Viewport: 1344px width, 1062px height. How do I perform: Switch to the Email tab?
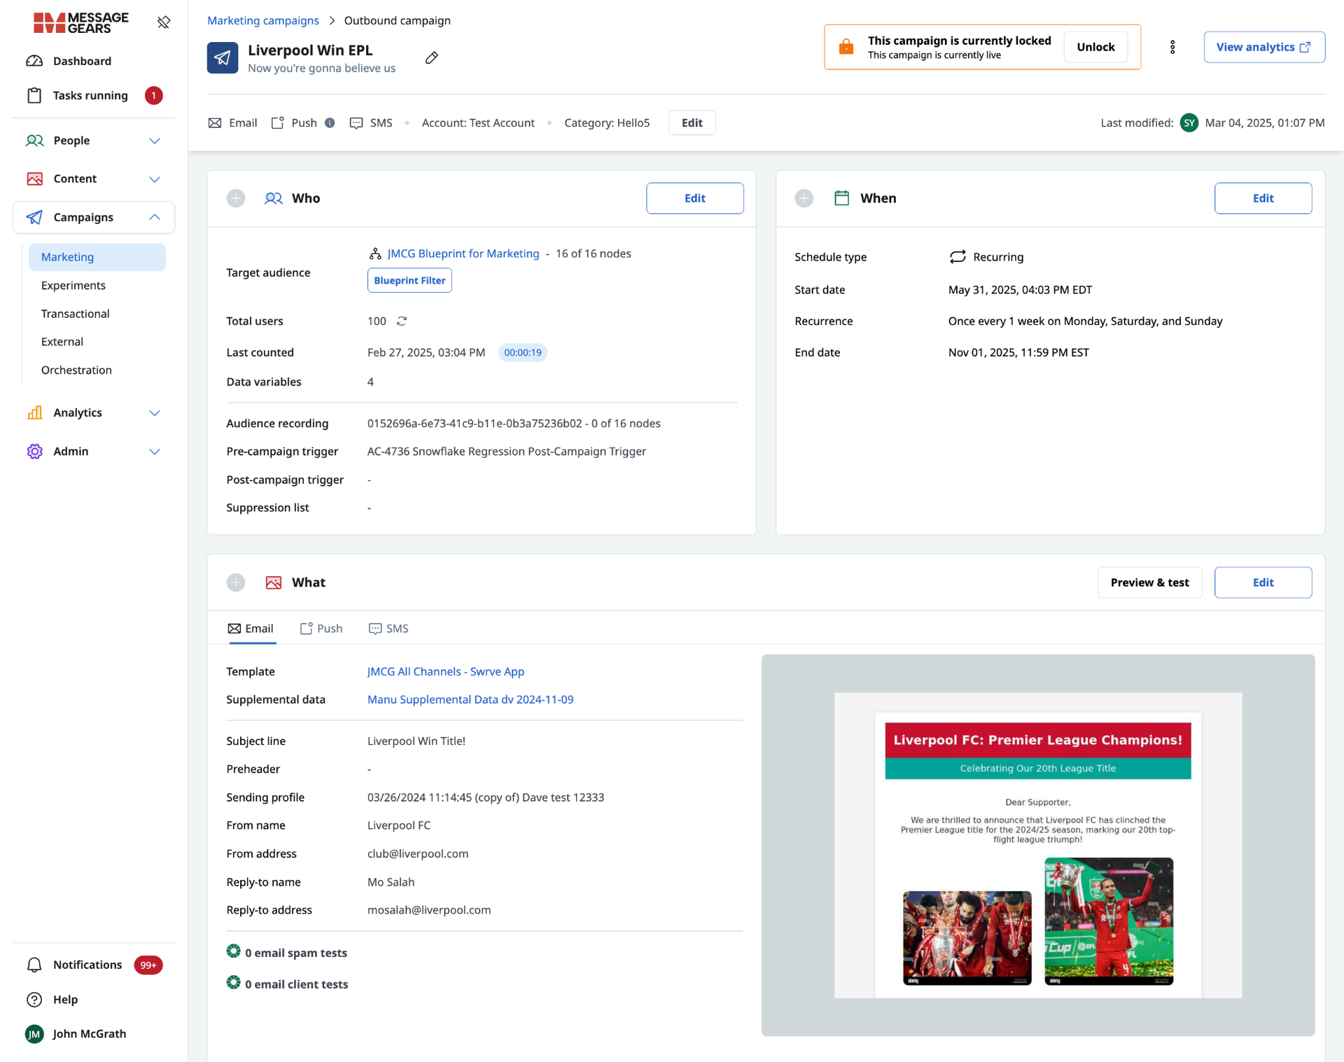tap(251, 629)
